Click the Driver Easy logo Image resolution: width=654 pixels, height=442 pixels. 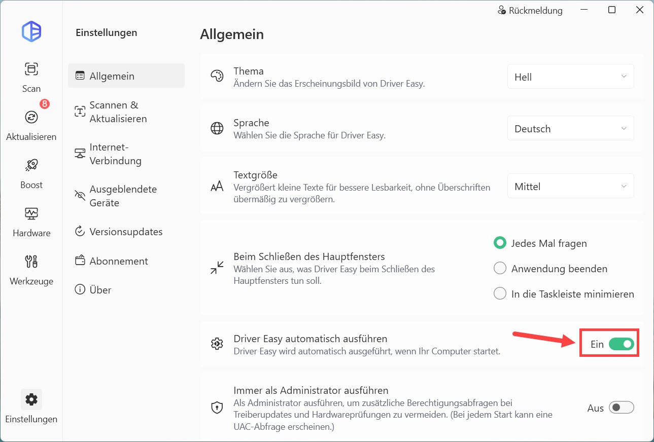[31, 31]
